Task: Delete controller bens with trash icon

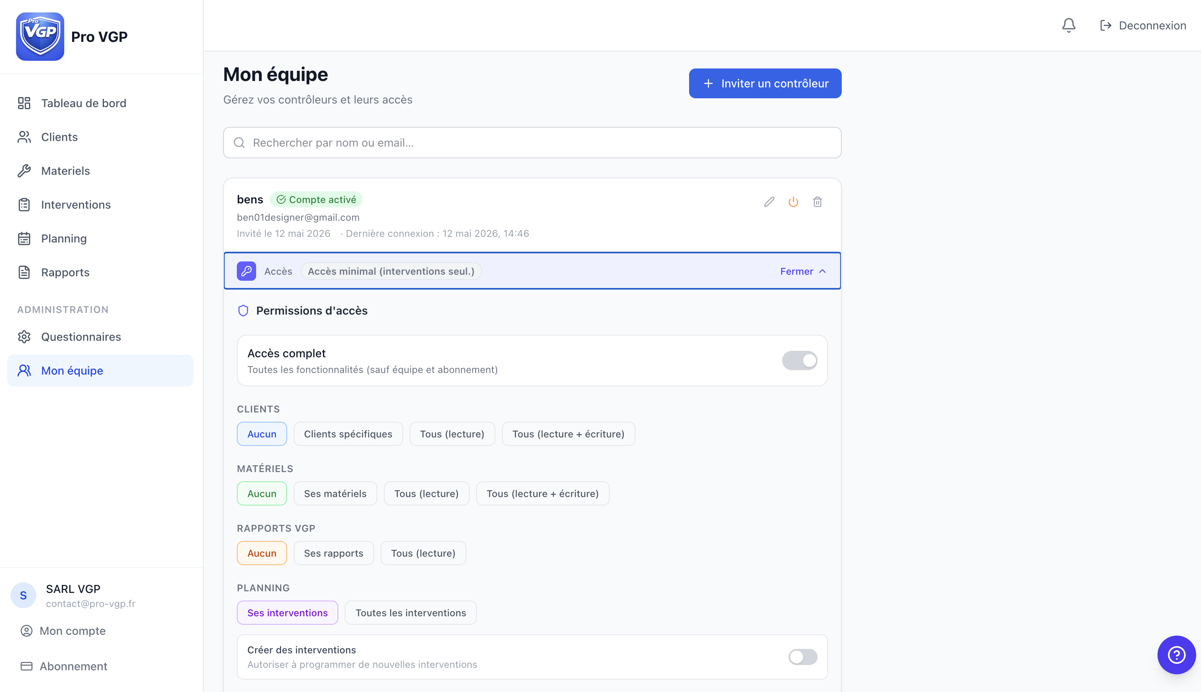Action: (x=817, y=202)
